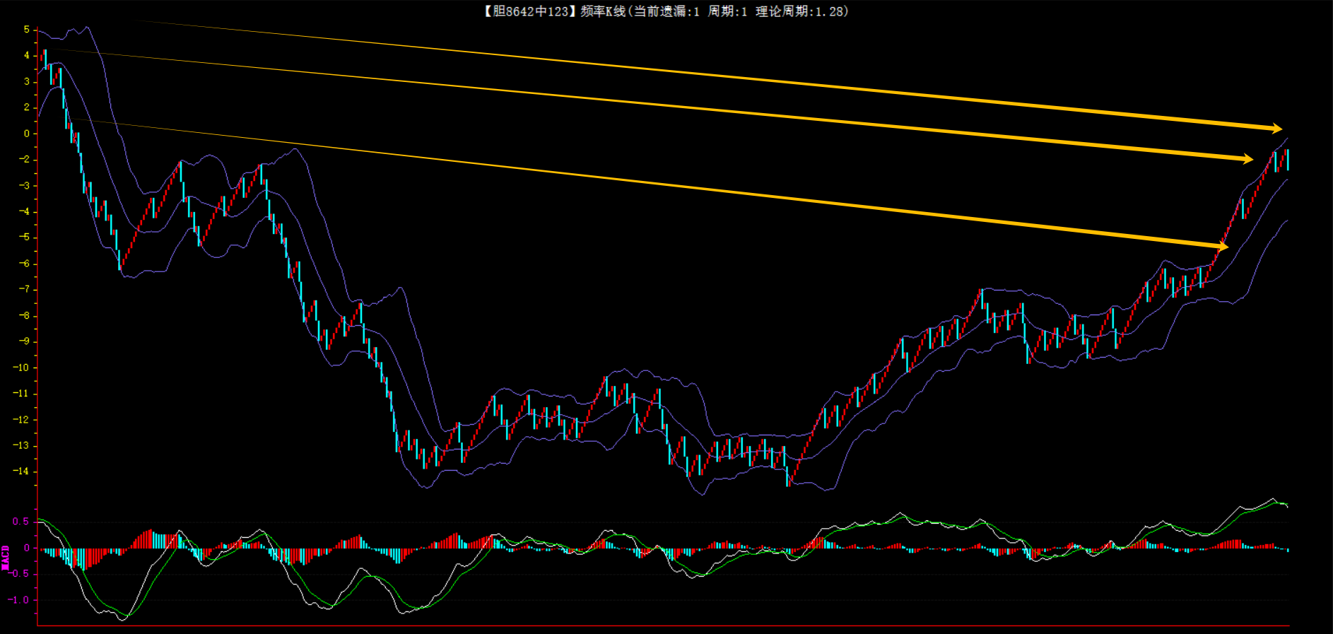The image size is (1333, 634).
Task: Click the MACD axis label -0.5
Action: pos(19,574)
